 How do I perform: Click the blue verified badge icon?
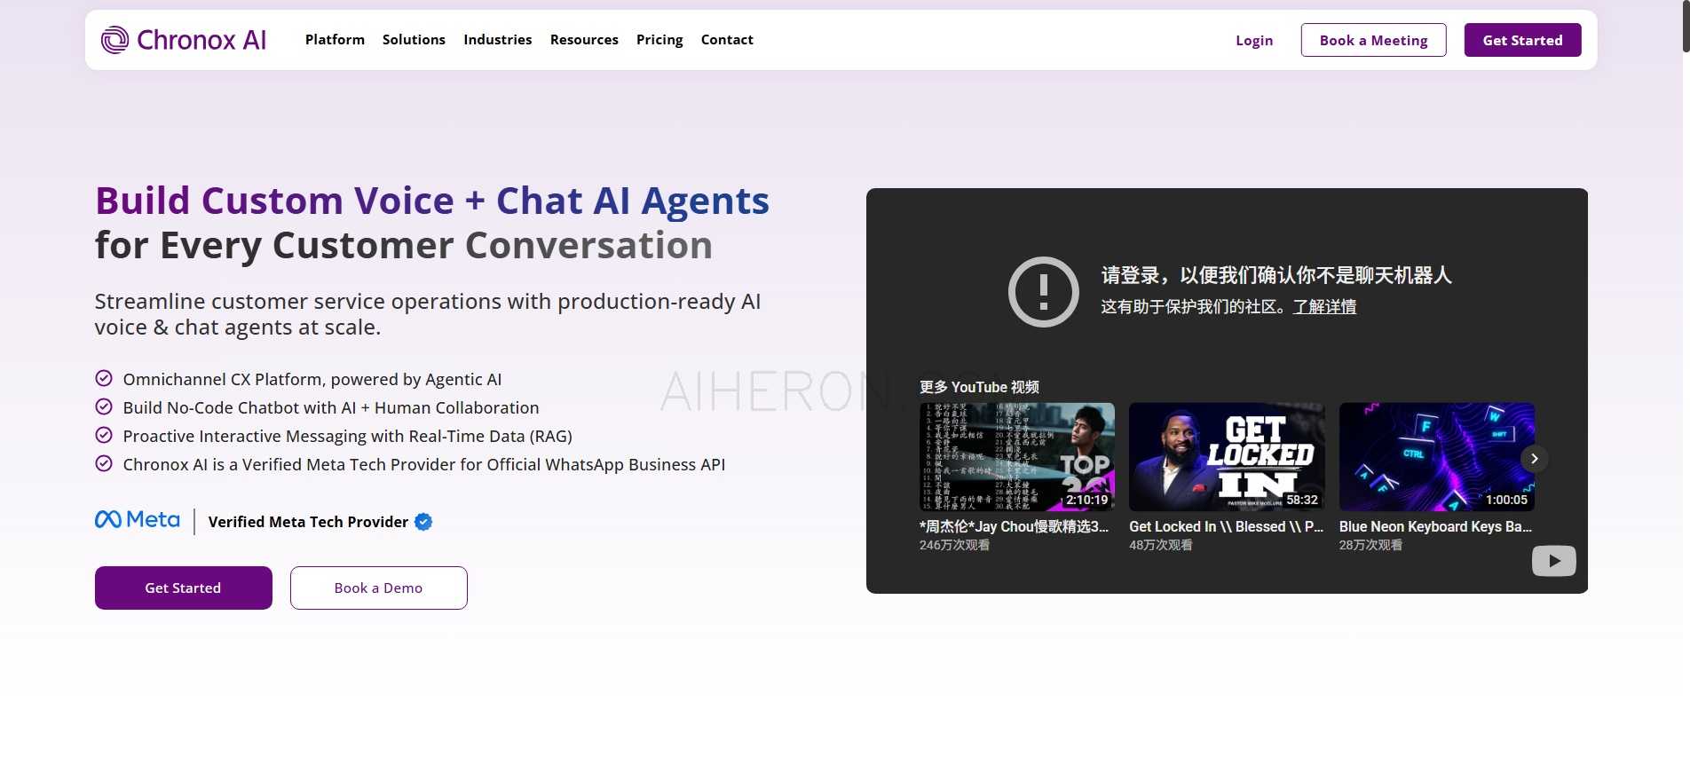coord(423,522)
